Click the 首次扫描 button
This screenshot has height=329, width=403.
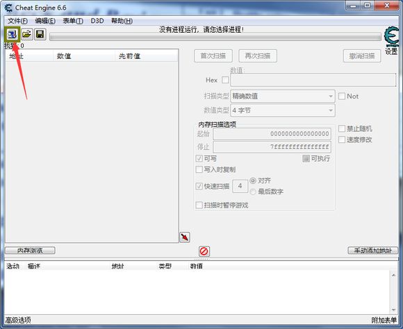[x=213, y=56]
